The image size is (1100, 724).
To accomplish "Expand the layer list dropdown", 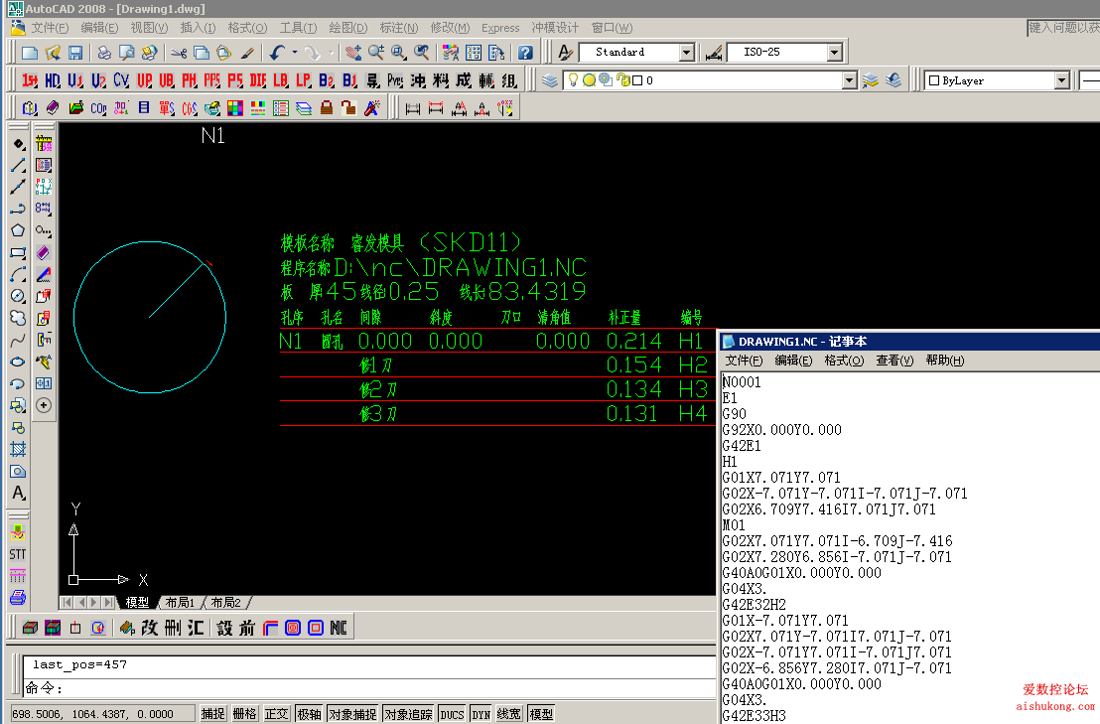I will [x=849, y=80].
